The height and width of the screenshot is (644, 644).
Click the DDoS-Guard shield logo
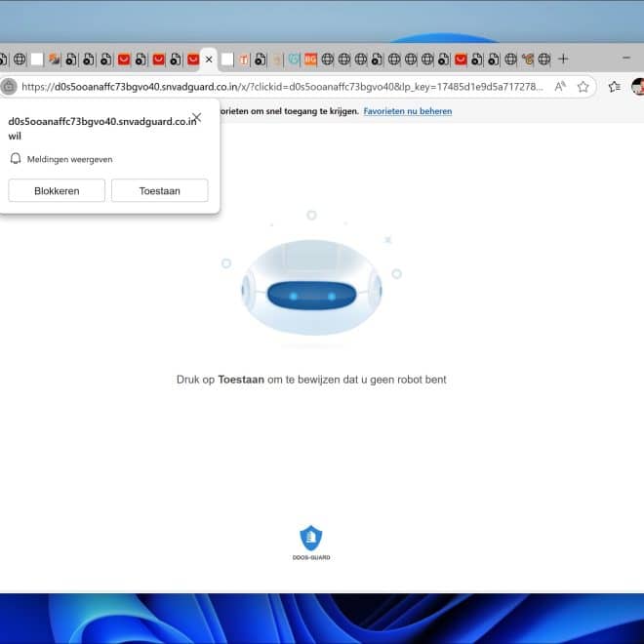tap(311, 538)
